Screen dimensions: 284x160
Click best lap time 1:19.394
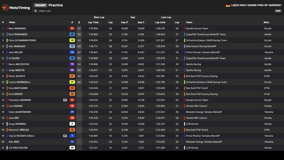point(93,28)
